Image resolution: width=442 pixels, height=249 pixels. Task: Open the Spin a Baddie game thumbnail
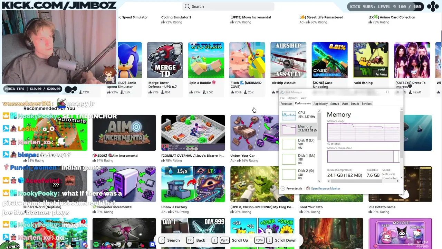pyautogui.click(x=206, y=60)
